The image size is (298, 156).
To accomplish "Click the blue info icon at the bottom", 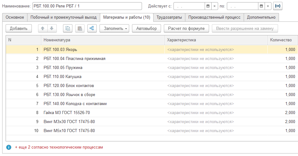I will (9, 147).
